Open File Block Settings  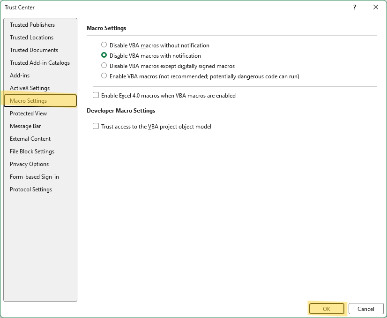coord(32,151)
